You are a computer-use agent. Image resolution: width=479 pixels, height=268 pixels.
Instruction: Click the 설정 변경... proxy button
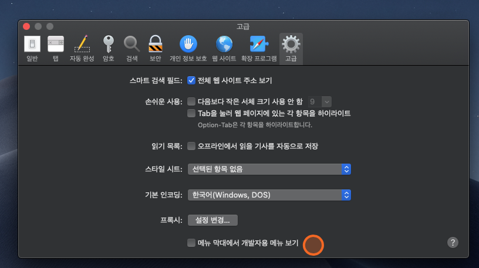212,220
